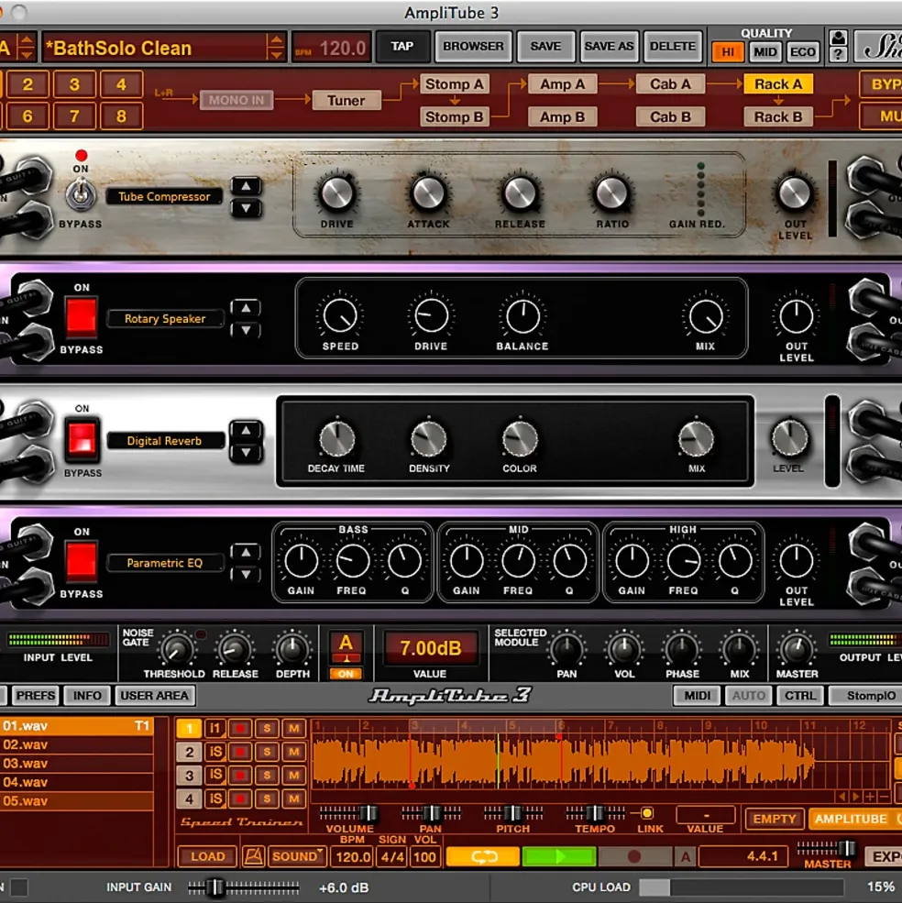Open the Tuner module
Image resolution: width=902 pixels, height=903 pixels.
(346, 100)
